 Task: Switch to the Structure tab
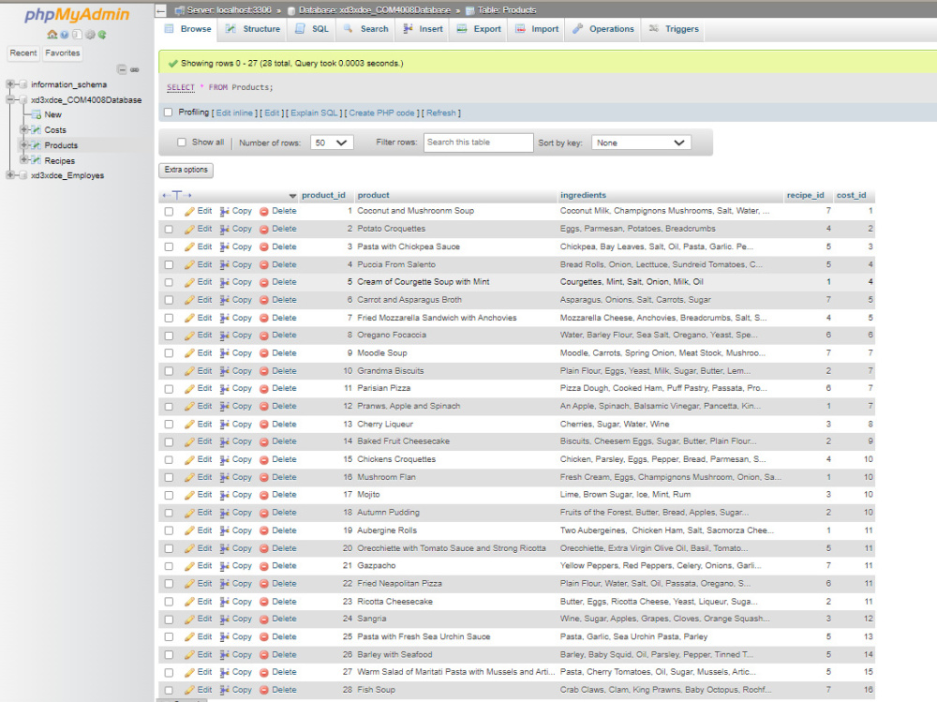(253, 29)
